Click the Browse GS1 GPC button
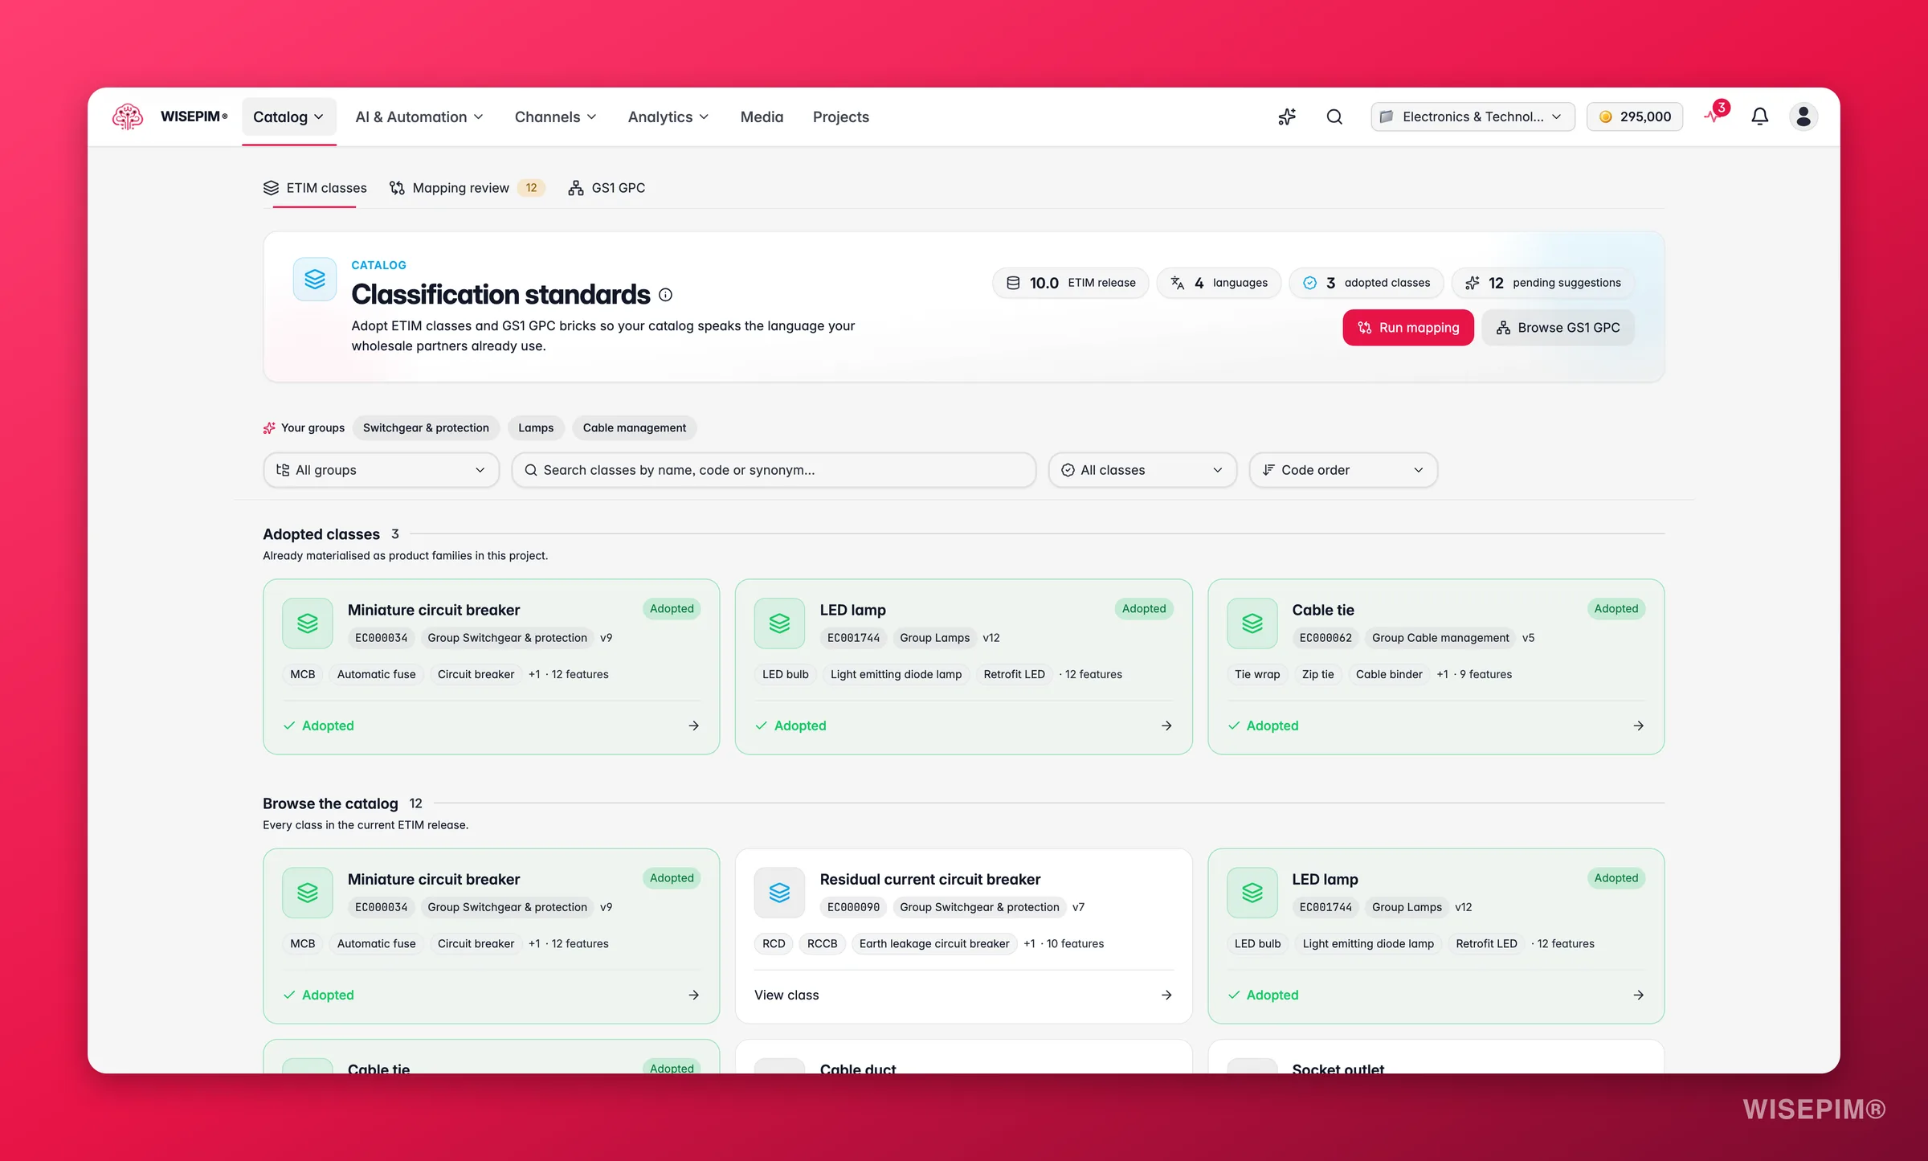 tap(1558, 328)
